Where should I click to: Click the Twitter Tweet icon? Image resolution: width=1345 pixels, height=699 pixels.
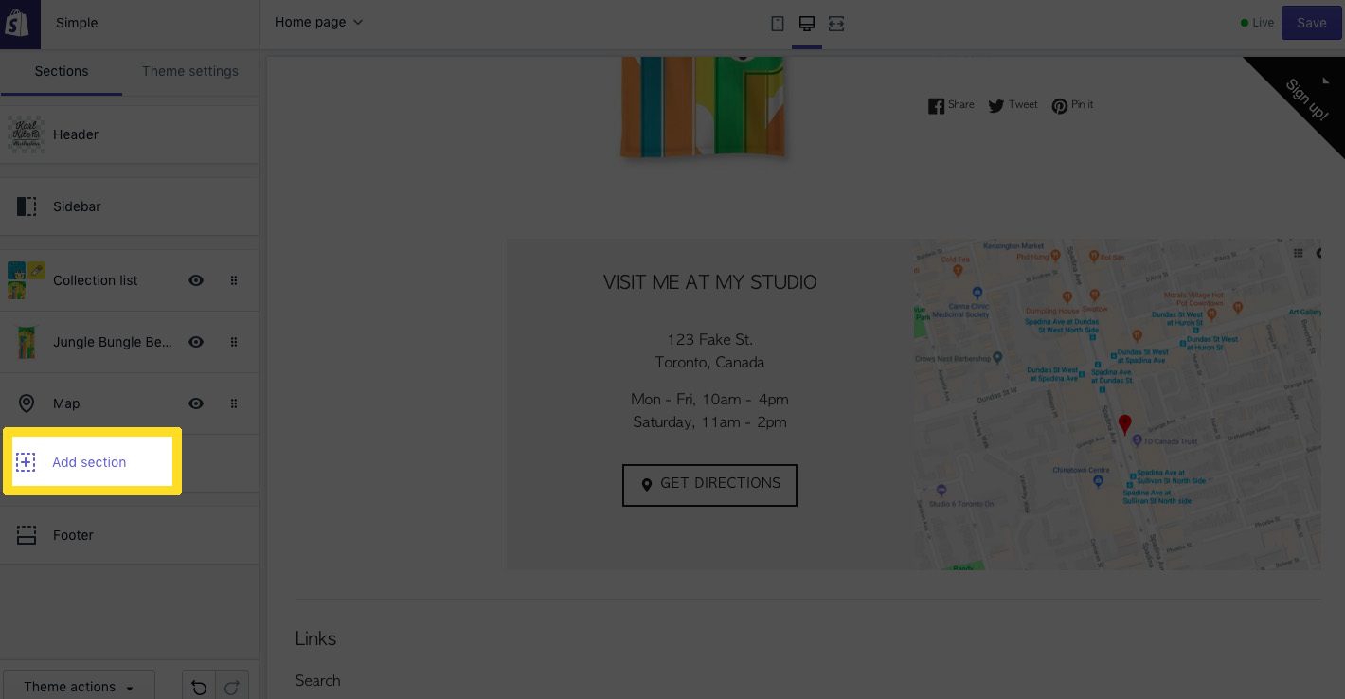tap(996, 105)
